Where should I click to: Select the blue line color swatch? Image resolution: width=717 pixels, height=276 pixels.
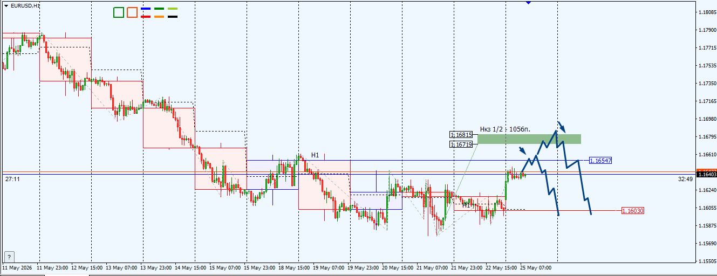(146, 9)
